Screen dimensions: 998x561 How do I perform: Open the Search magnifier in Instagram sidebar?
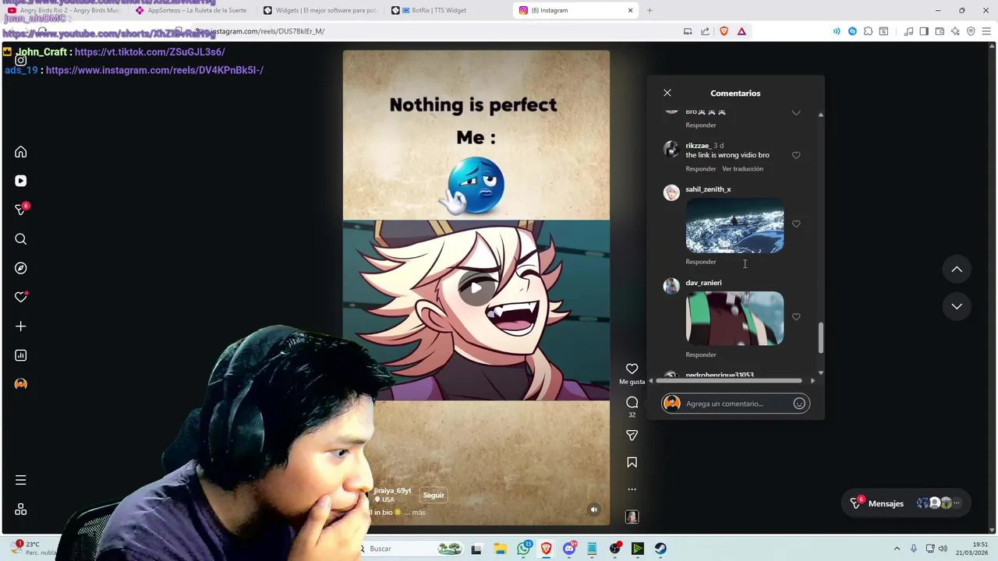21,239
